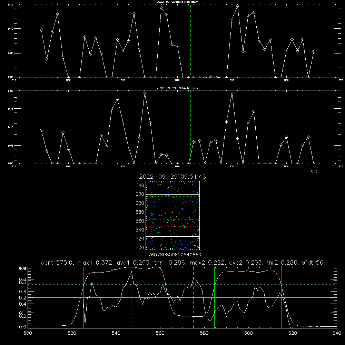Click the image panel x-axis tick labels row
The image size is (345, 345).
click(x=175, y=255)
